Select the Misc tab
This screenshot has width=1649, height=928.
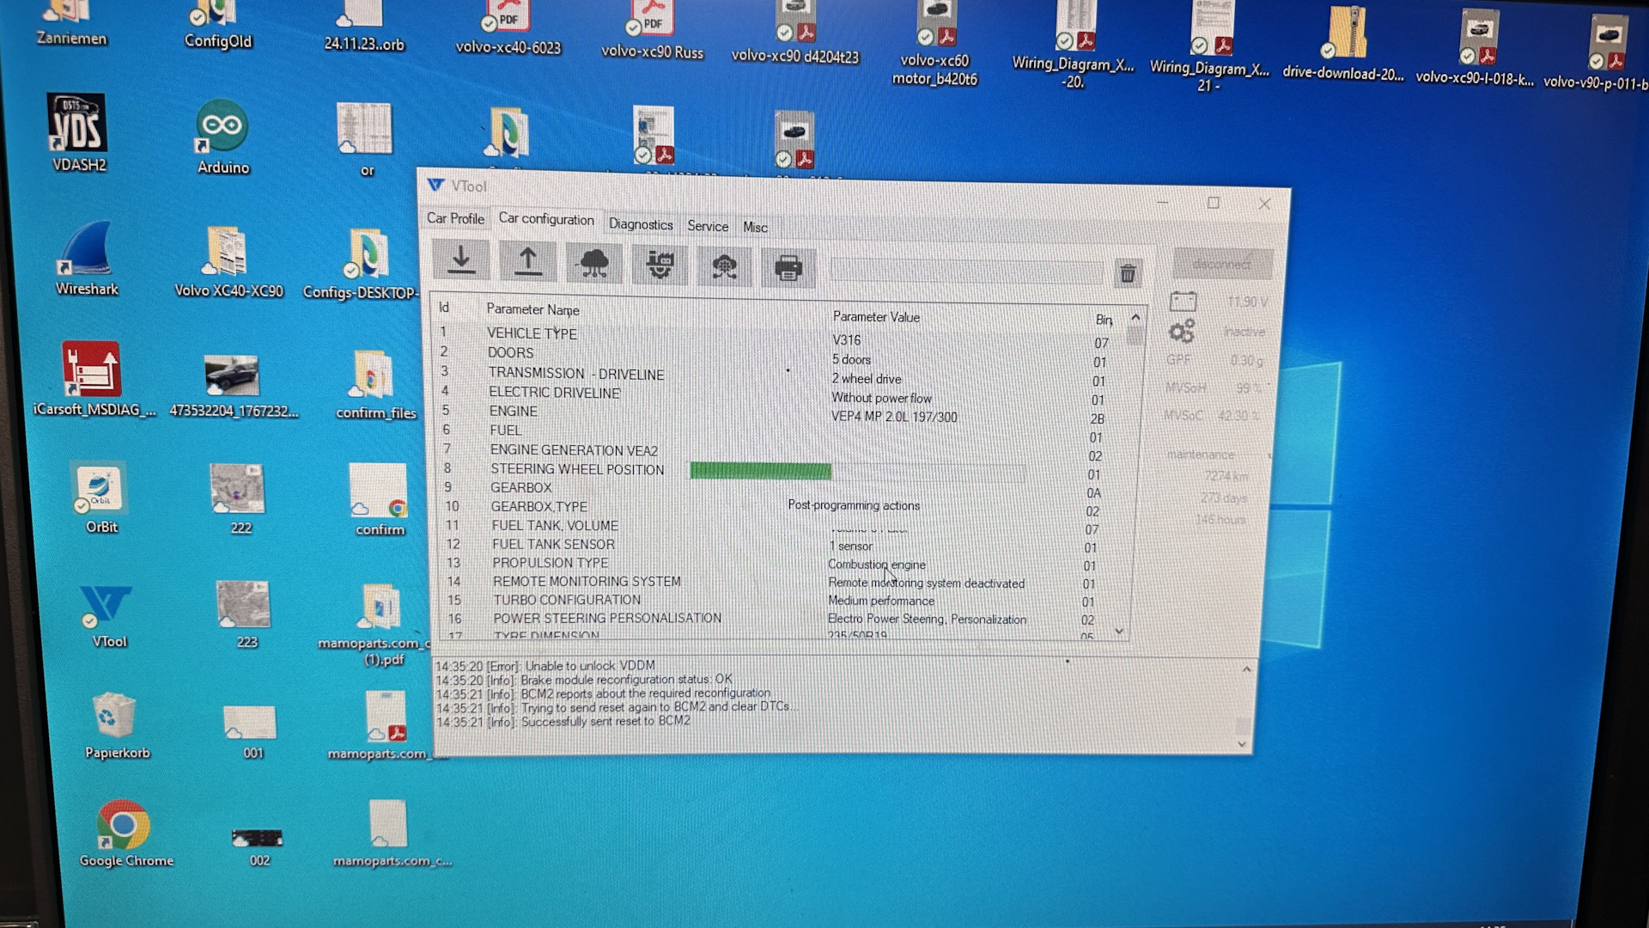(755, 228)
